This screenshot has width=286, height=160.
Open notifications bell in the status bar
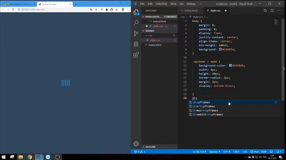tap(279, 152)
